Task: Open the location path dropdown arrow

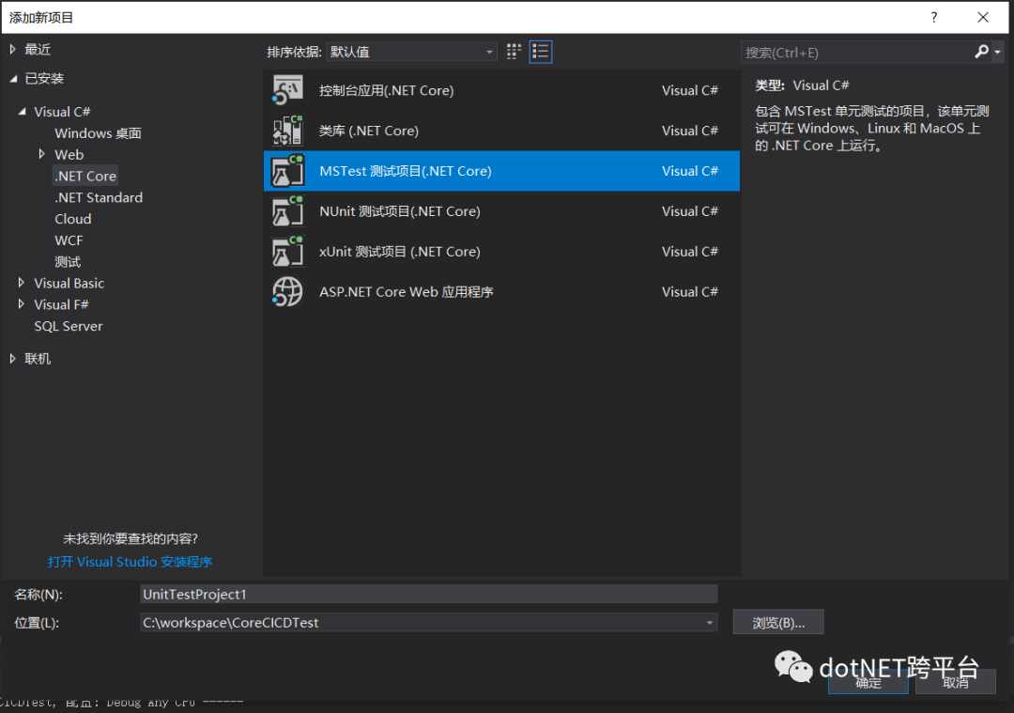Action: (x=710, y=623)
